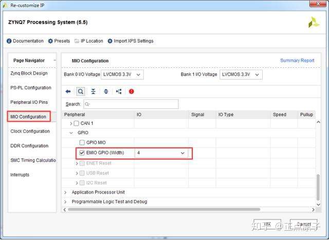
Task: Go to Peripheral I/O Pins page
Action: pyautogui.click(x=29, y=102)
